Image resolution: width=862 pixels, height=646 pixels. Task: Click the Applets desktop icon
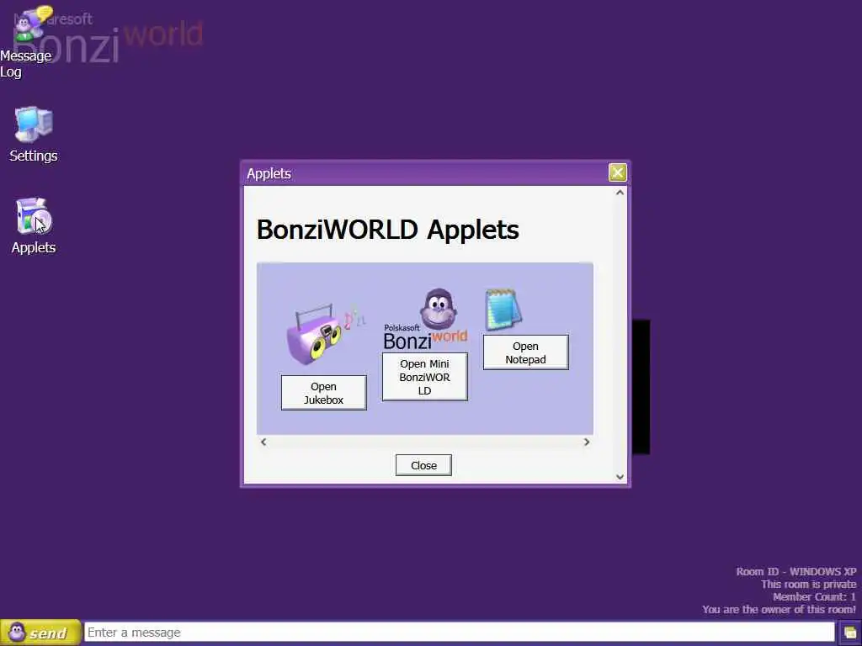click(34, 225)
